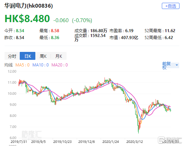Select the 2019/7/31 date axis marker
Screen dimensions: 184x146
coord(19,142)
